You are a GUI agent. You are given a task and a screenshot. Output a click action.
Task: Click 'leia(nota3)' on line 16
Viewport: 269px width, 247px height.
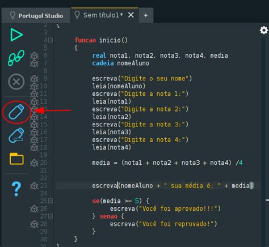point(112,132)
